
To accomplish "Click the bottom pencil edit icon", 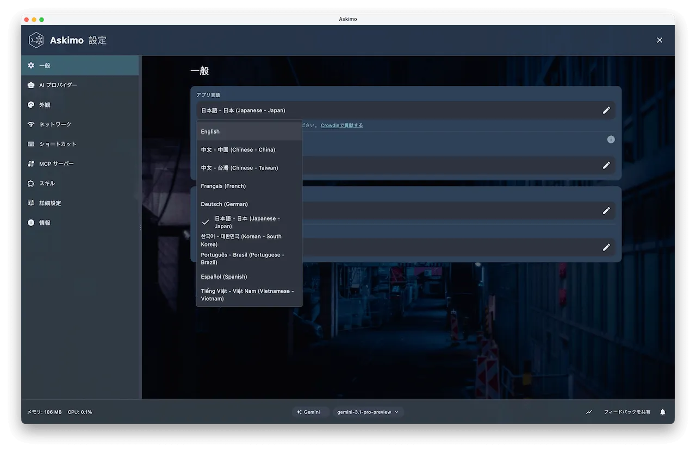I will pyautogui.click(x=606, y=247).
